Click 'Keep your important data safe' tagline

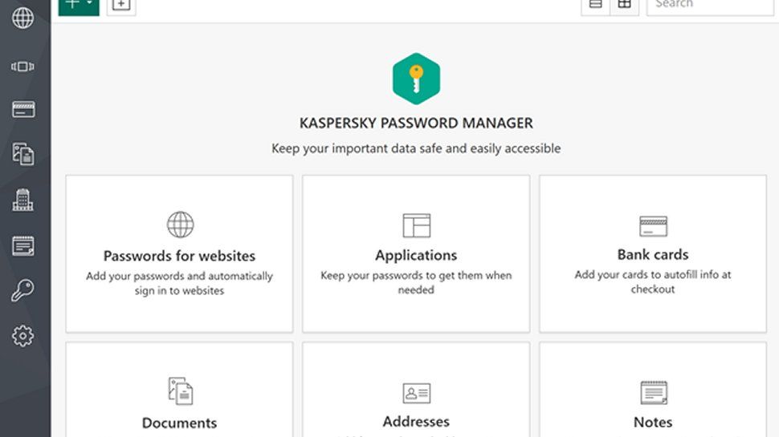[416, 148]
